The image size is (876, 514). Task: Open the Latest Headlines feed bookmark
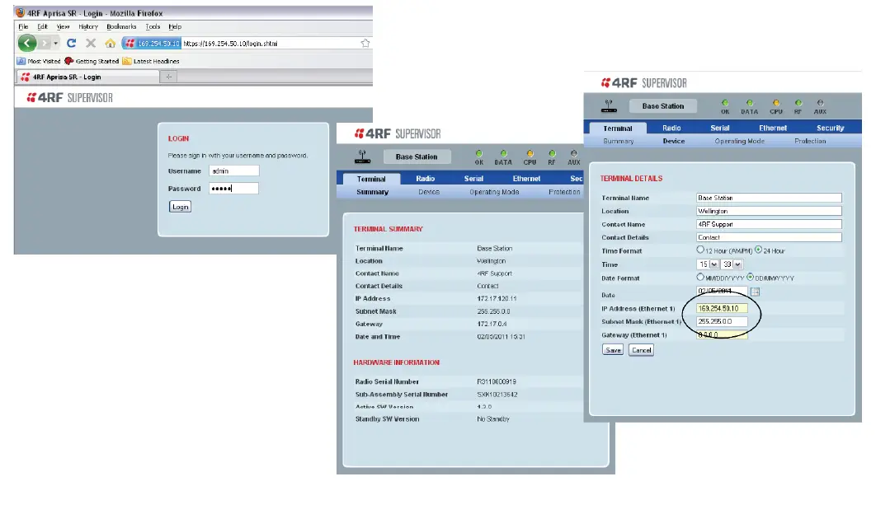151,61
